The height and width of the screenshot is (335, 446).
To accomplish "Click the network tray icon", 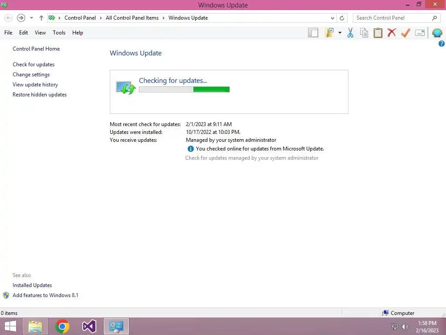I will [395, 326].
